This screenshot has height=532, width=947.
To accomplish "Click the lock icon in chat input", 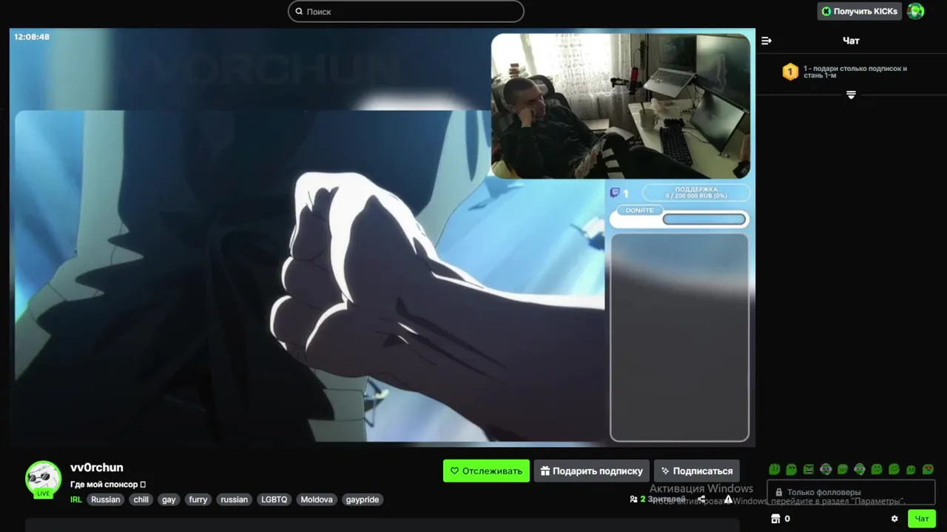I will coord(779,492).
